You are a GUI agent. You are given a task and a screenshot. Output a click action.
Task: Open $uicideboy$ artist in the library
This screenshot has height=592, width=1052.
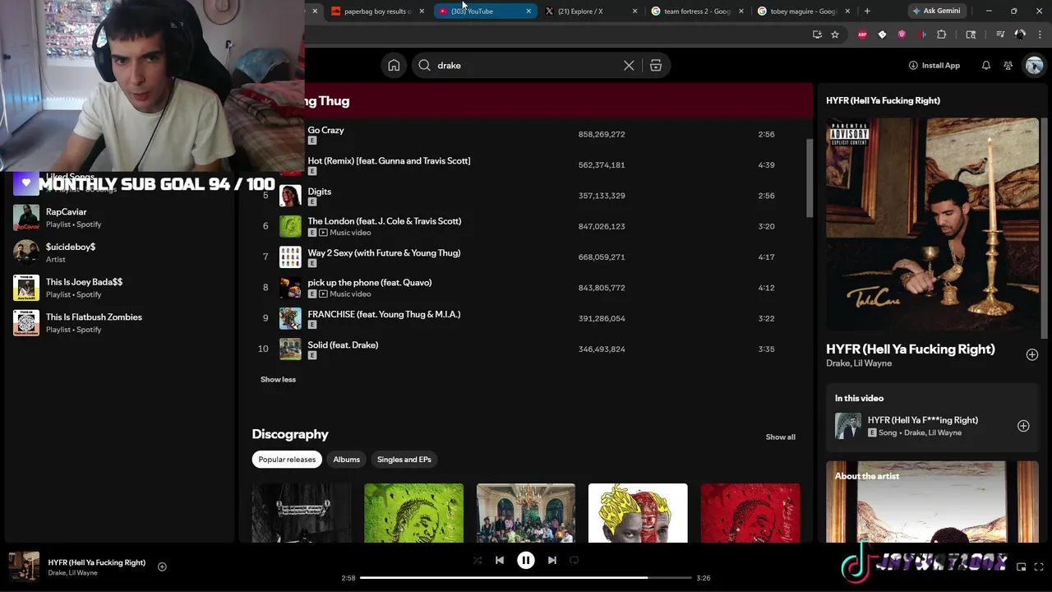click(119, 252)
